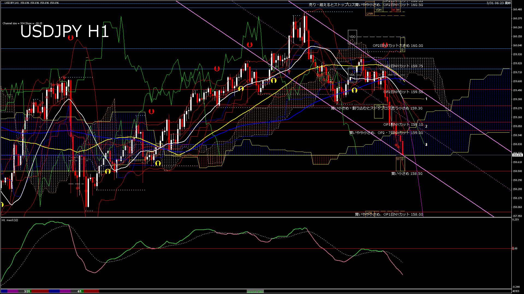Click the LWL label near 158.00
The height and width of the screenshot is (294, 524).
(x=369, y=213)
